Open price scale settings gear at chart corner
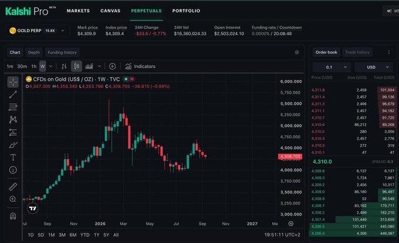This screenshot has width=399, height=243. [x=290, y=224]
